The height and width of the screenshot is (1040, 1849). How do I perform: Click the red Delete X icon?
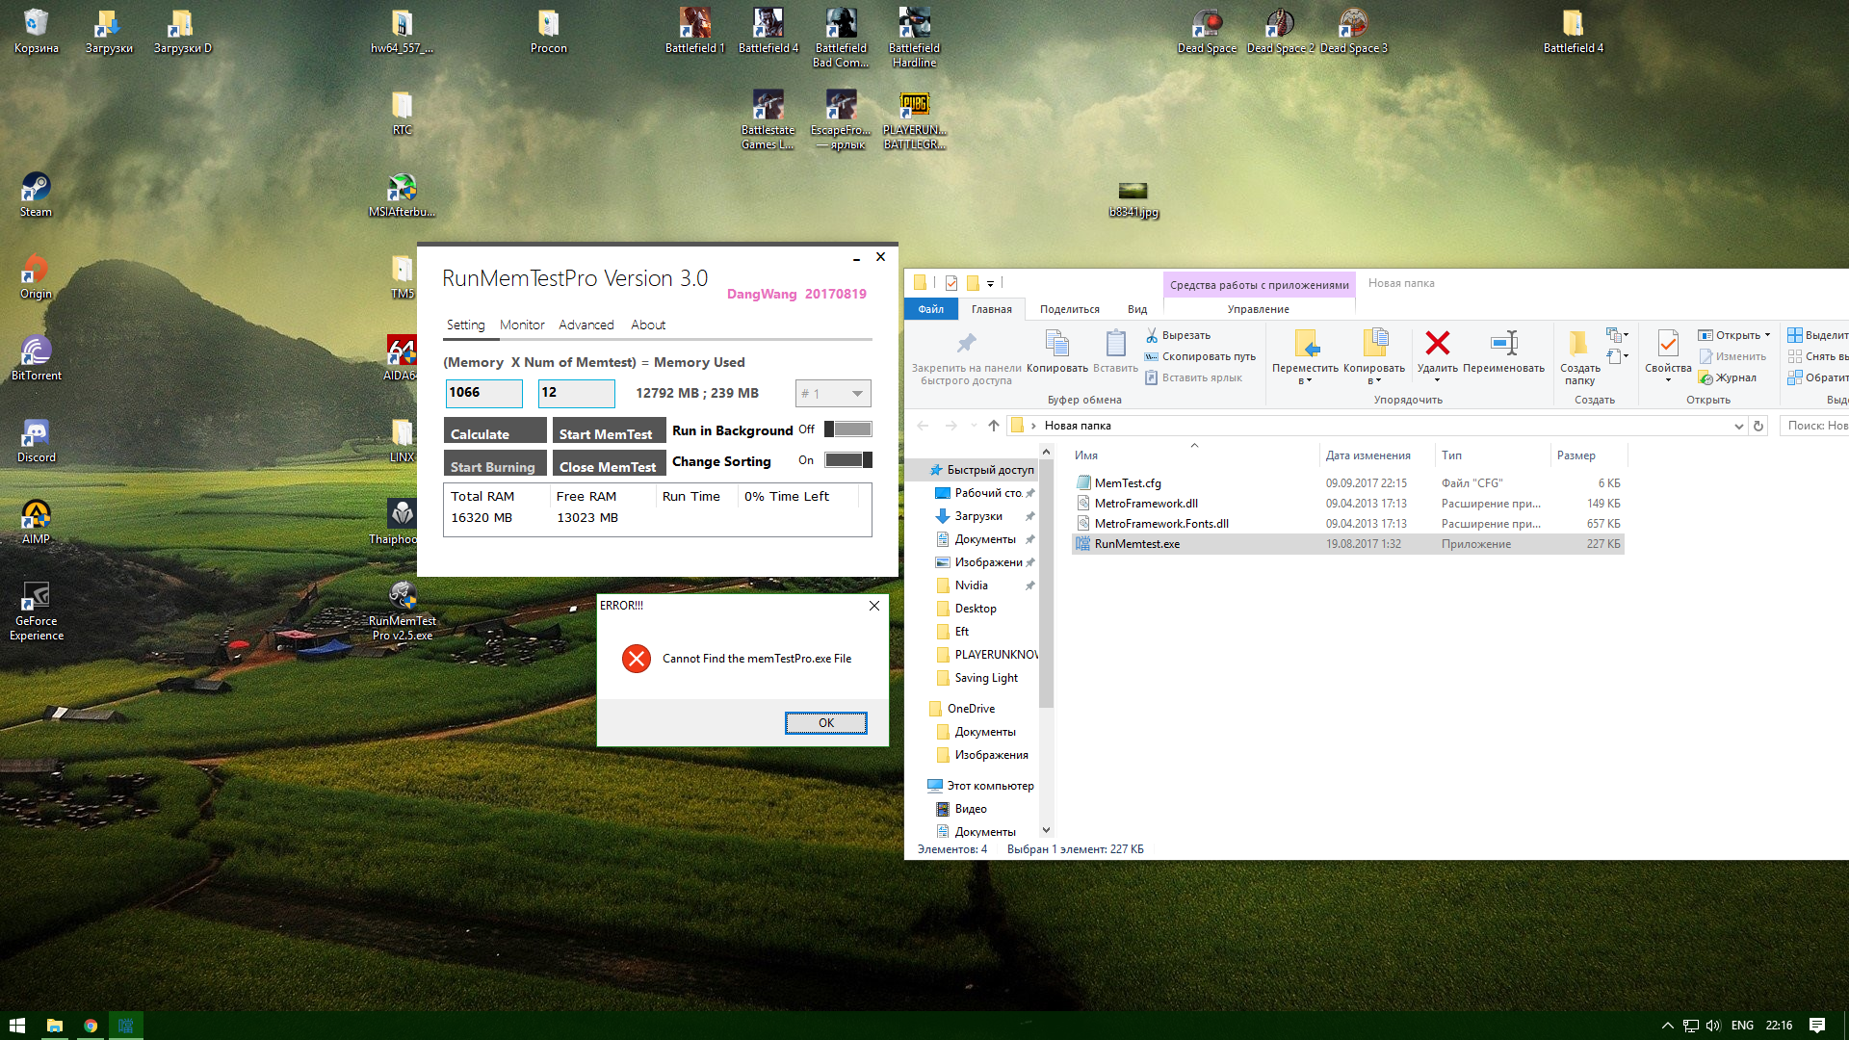coord(1437,344)
